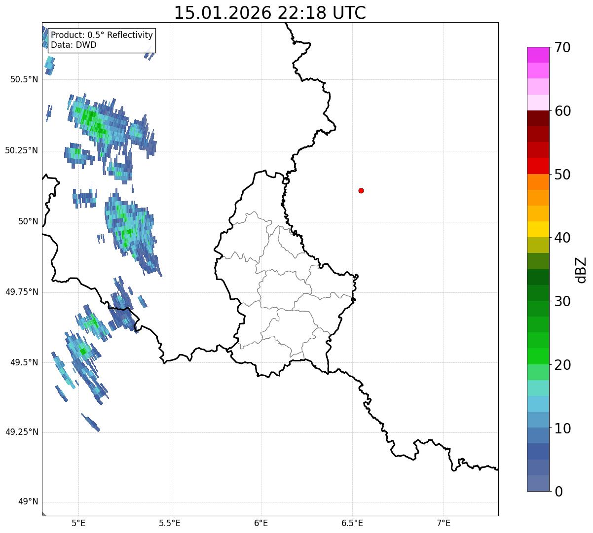Image resolution: width=593 pixels, height=533 pixels.
Task: Click the dBZ colorbar axis label
Action: point(581,270)
